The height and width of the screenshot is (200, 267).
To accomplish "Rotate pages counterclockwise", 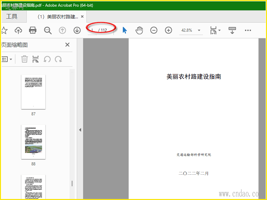I will pyautogui.click(x=47, y=59).
